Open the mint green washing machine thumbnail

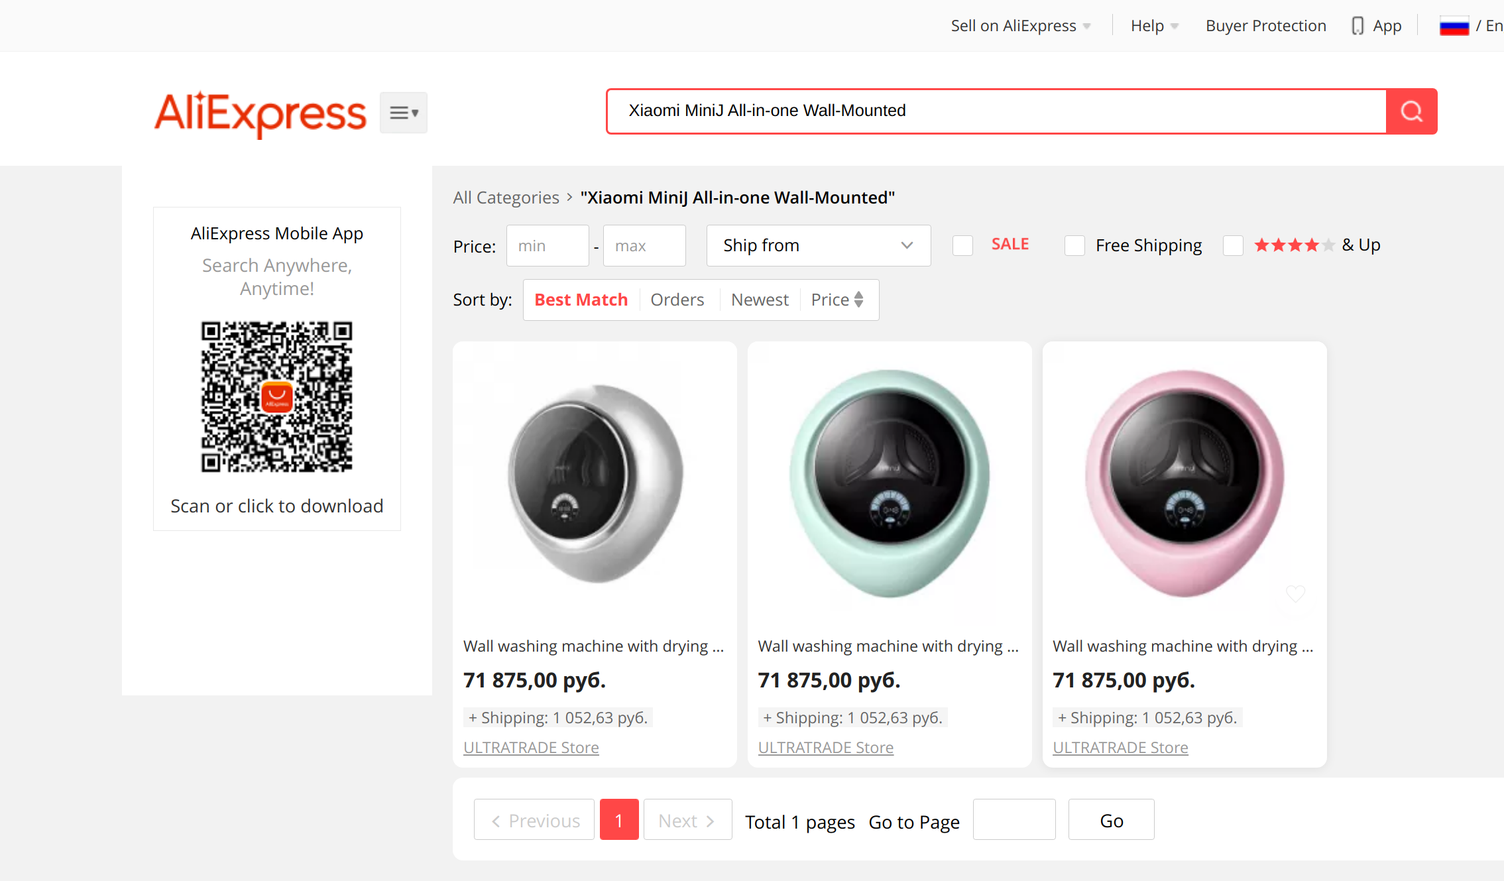point(889,483)
